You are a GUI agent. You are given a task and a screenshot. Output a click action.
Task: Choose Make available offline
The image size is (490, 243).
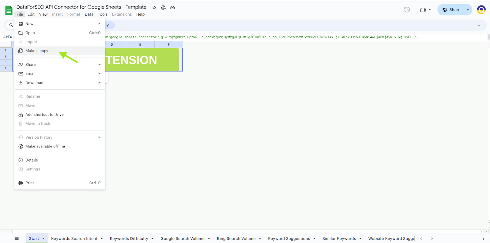click(60, 146)
